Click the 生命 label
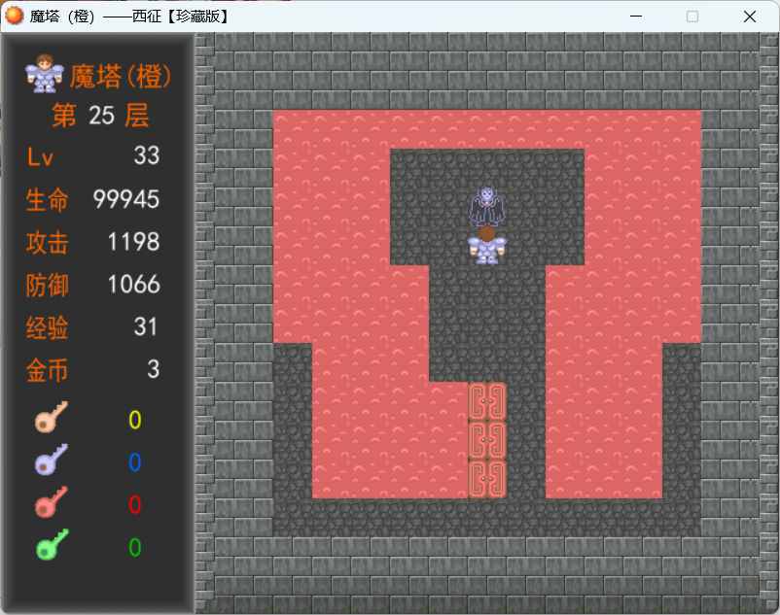 48,200
